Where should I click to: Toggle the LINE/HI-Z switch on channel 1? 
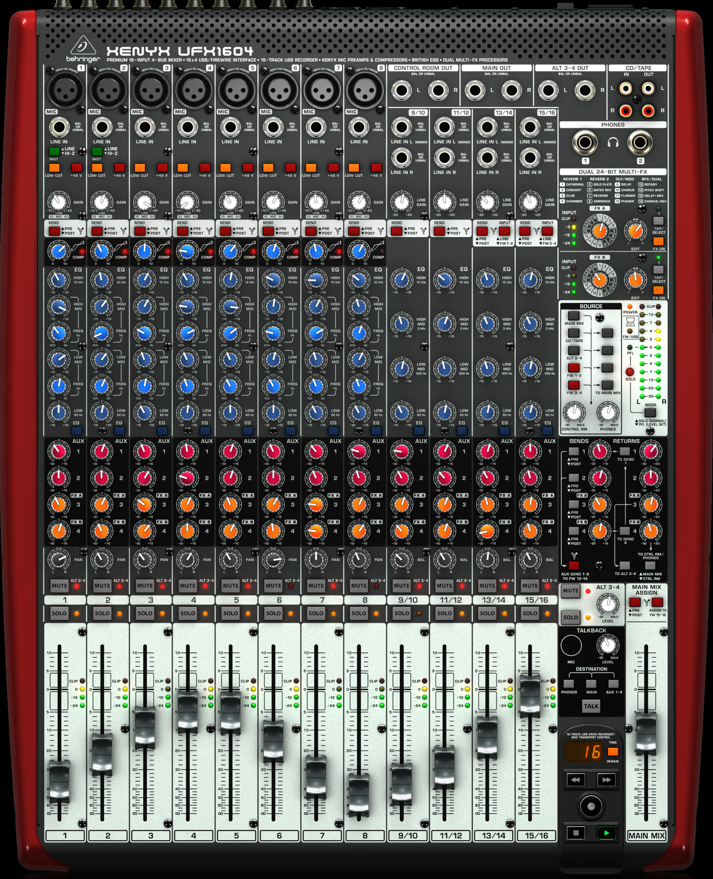click(x=54, y=151)
